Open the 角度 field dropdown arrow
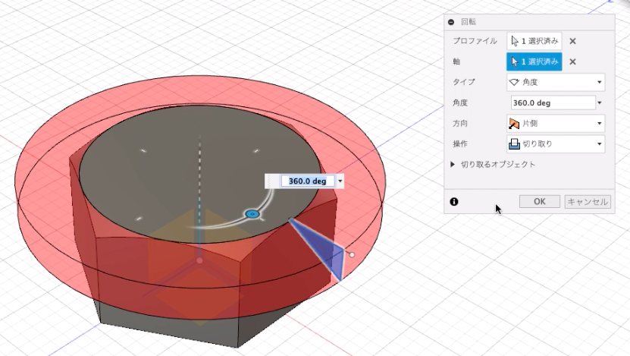 pos(600,103)
